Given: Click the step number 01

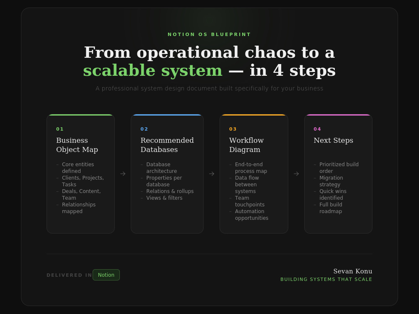Looking at the screenshot, I should tap(60, 129).
